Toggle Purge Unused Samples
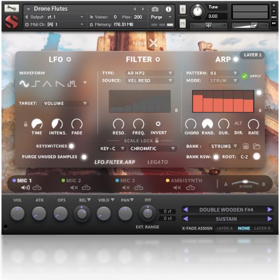The width and height of the screenshot is (280, 280). (x=84, y=157)
